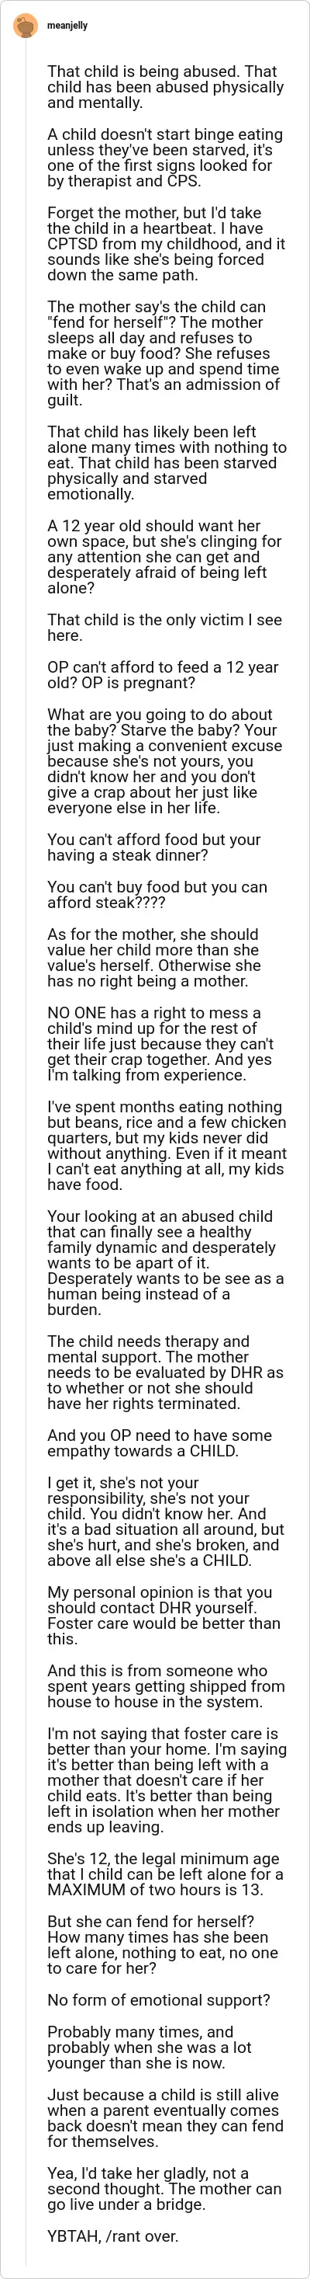Click the paragraph asking 'Starve the baby?'
This screenshot has height=2279, width=310.
(166, 761)
